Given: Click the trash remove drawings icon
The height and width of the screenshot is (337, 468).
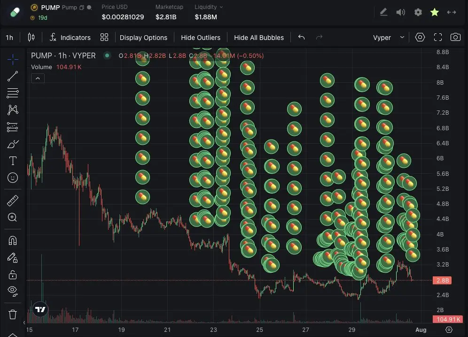Looking at the screenshot, I should [x=13, y=314].
